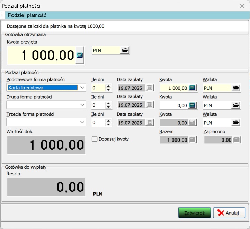Click calculator icon for second payment Kwota
250x229 pixels.
click(193, 105)
